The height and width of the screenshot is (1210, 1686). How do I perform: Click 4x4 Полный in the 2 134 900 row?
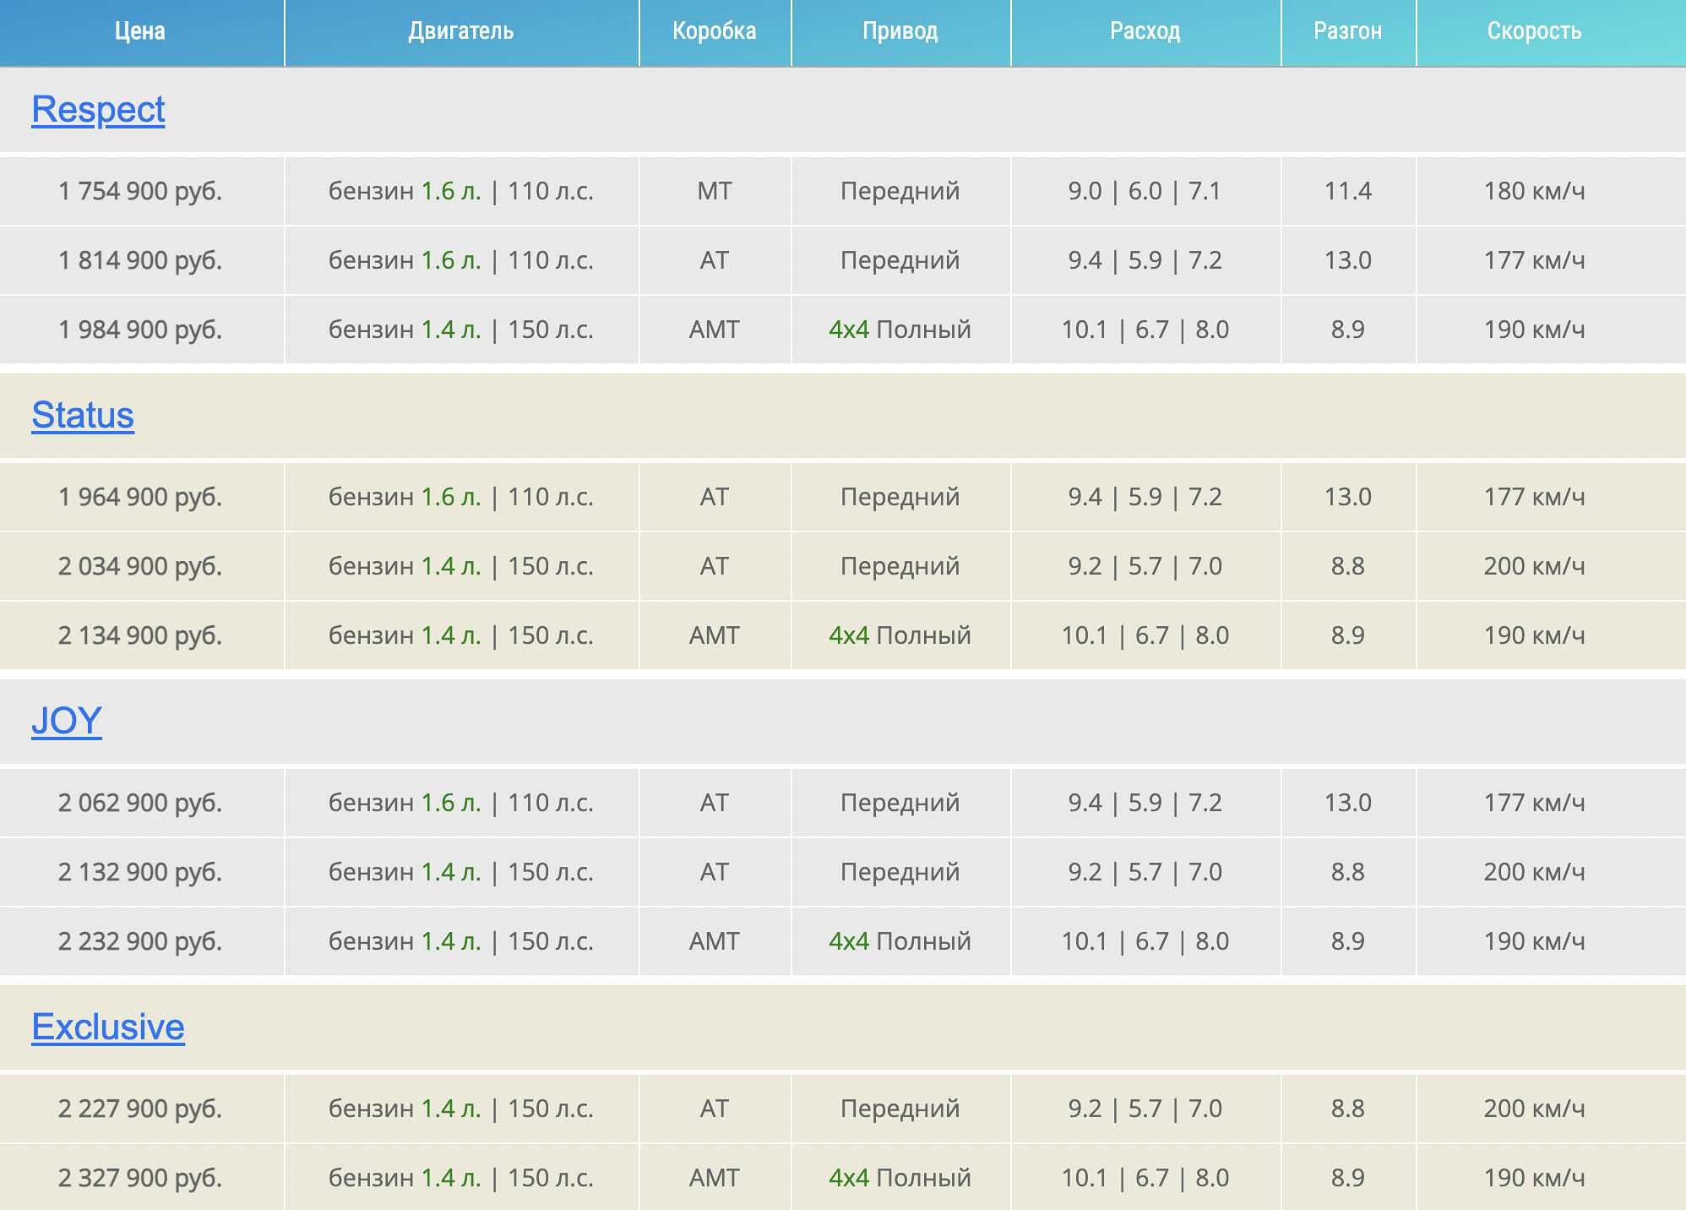(x=900, y=635)
